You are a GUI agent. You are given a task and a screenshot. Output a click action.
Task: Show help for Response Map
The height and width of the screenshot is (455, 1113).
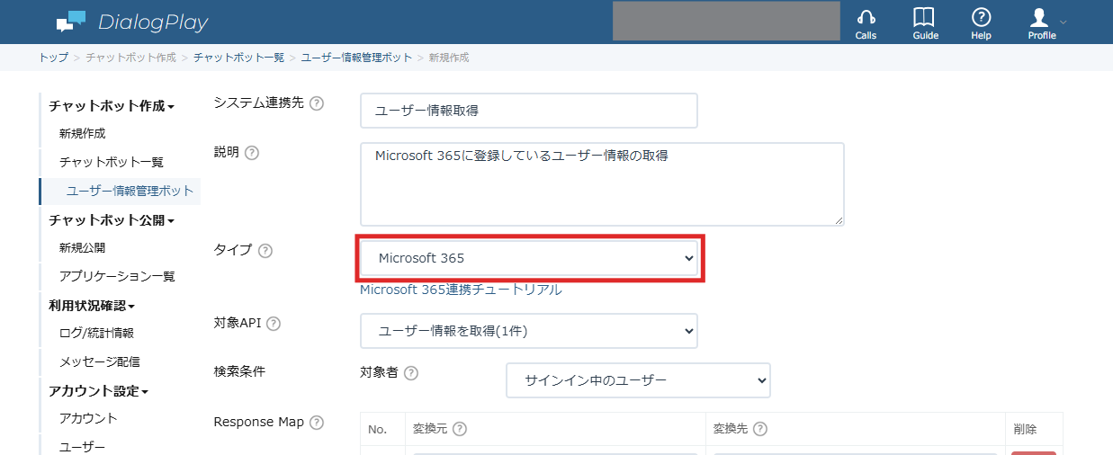click(x=317, y=422)
